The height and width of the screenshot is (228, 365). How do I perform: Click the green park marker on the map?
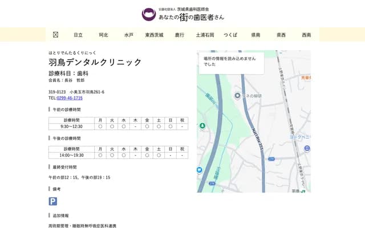(x=202, y=126)
